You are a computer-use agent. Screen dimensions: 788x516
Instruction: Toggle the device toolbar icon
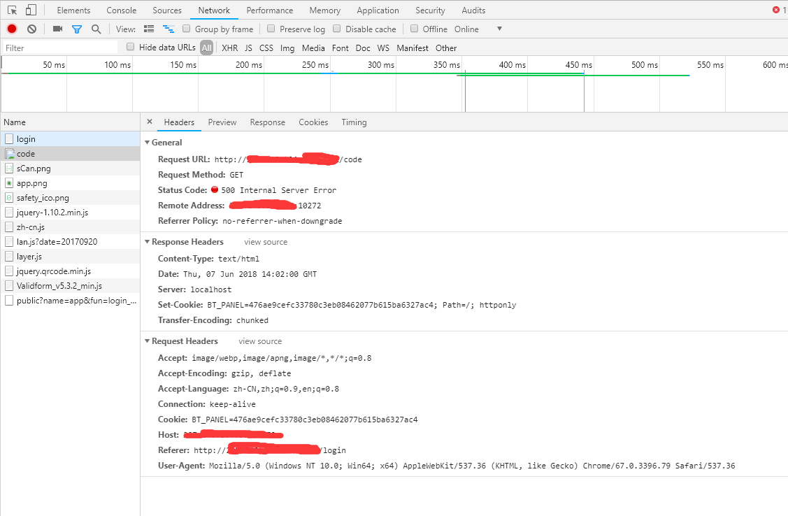pos(31,10)
